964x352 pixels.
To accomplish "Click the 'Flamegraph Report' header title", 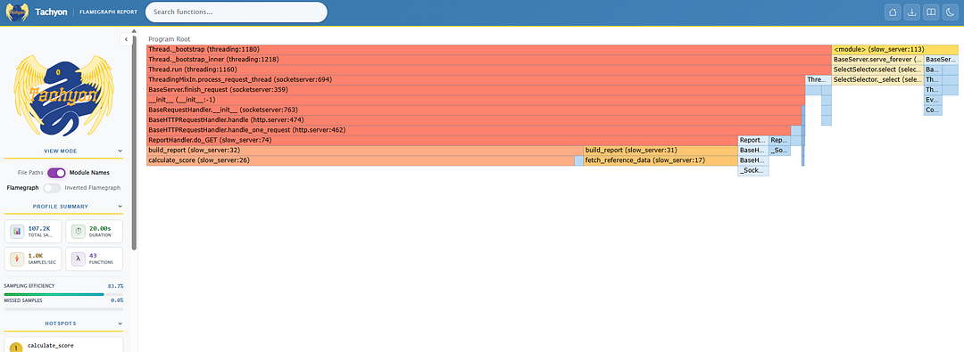I will point(108,12).
